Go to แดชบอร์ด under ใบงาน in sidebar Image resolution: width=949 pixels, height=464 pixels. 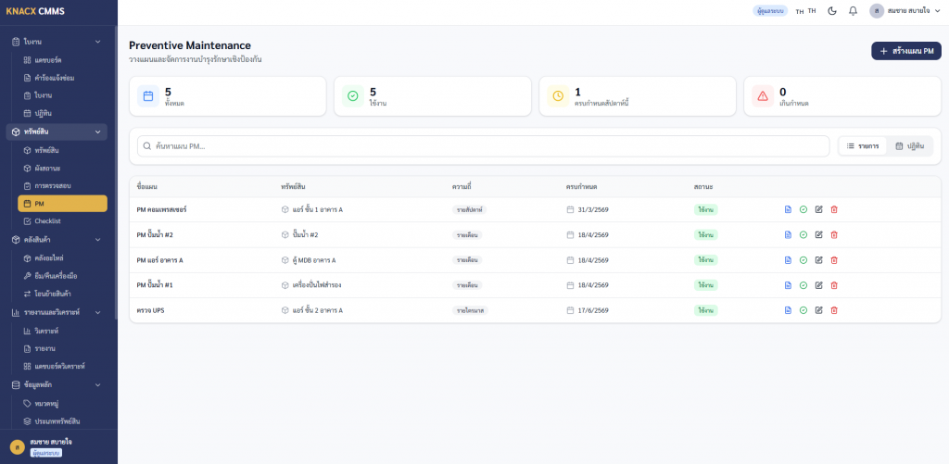click(47, 60)
